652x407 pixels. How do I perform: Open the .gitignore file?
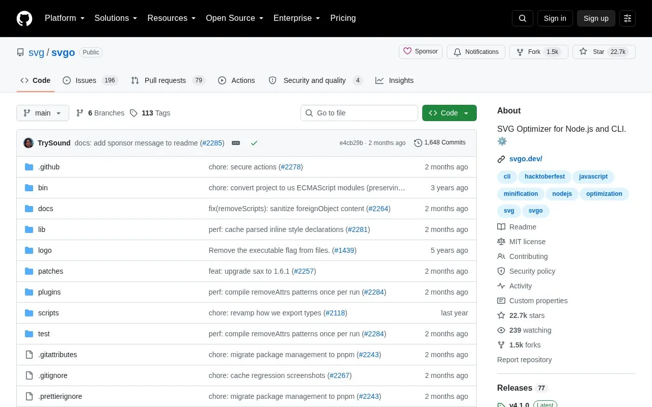[52, 375]
